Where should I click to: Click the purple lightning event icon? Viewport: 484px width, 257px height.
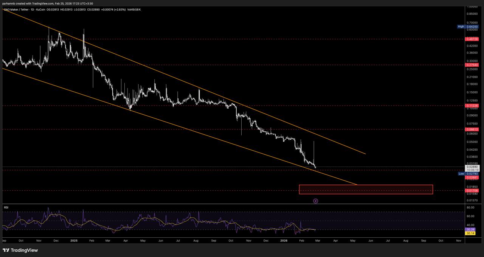coord(316,201)
